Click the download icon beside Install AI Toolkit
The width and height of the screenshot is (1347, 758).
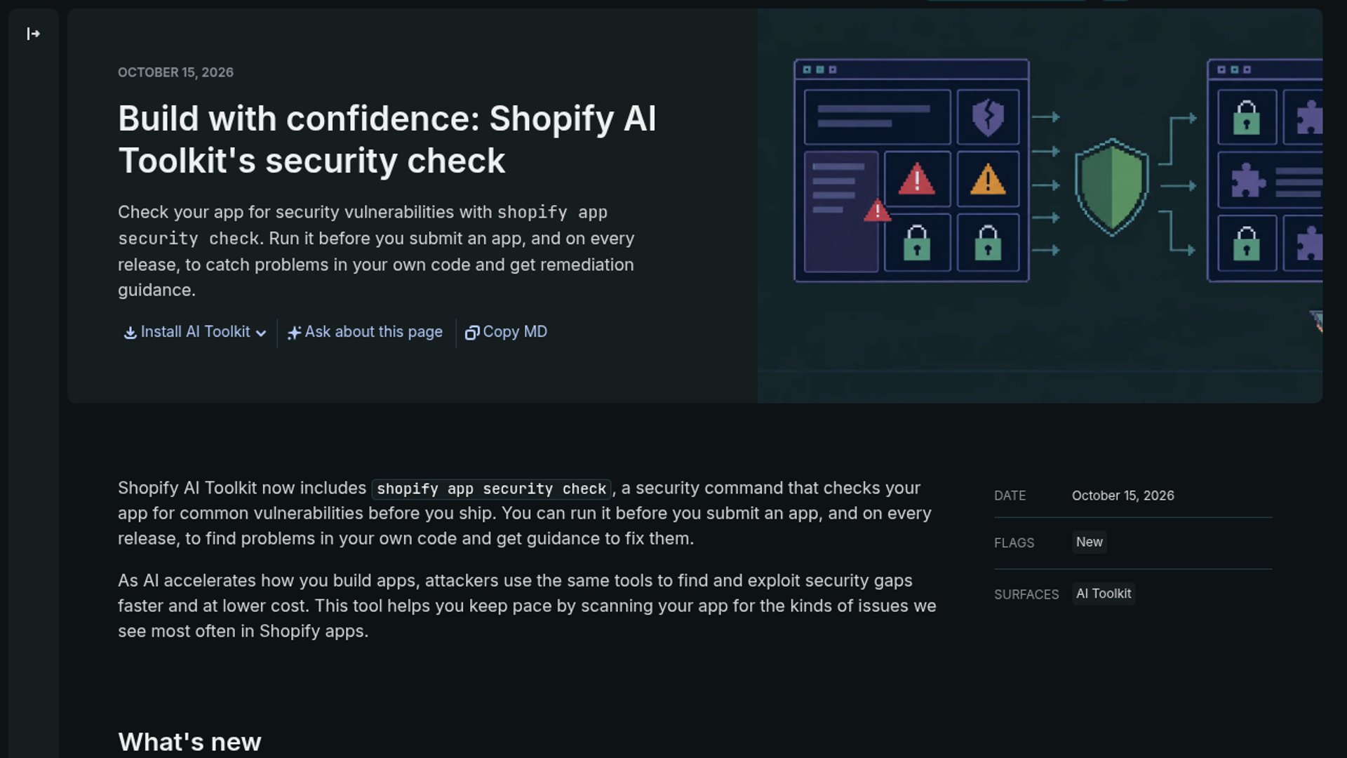(130, 333)
